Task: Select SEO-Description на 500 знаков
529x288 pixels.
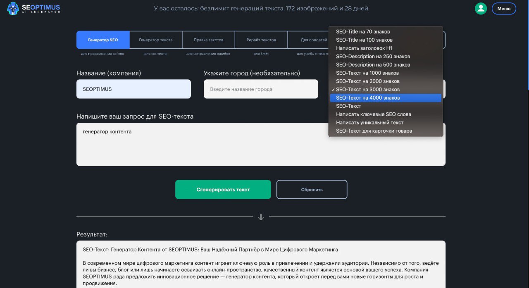Action: tap(386, 65)
